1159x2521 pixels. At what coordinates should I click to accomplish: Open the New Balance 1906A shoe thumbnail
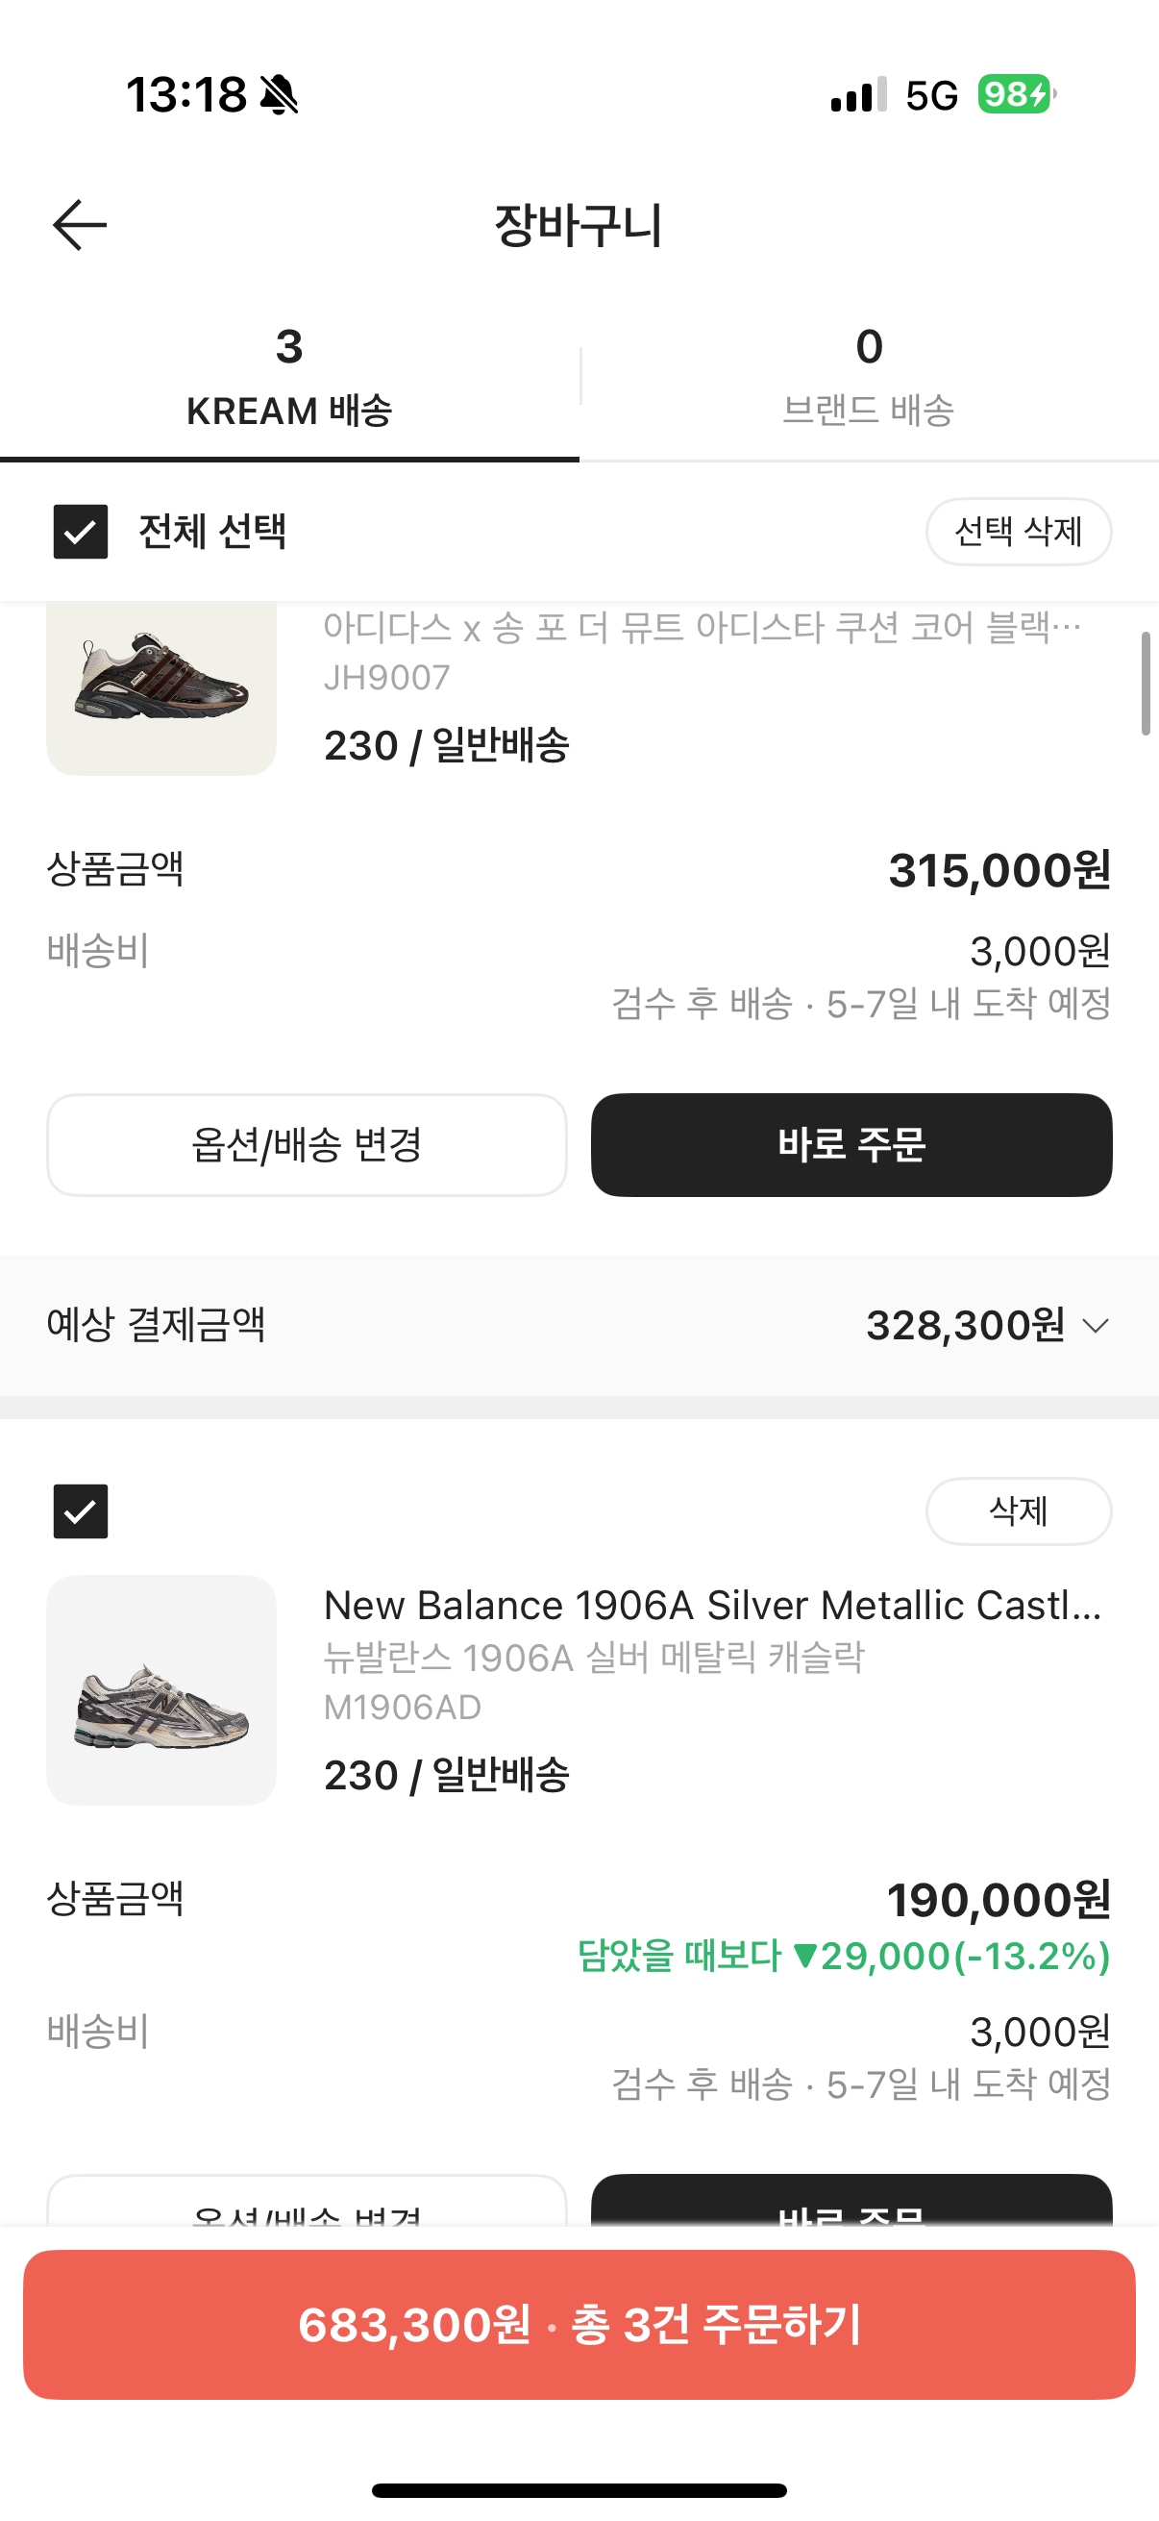coord(161,1690)
